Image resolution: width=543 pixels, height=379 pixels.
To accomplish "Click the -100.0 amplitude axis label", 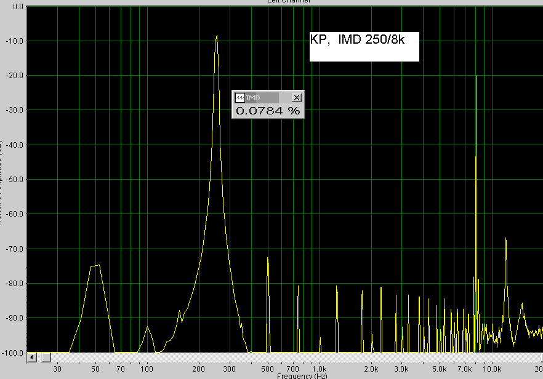I will [13, 353].
